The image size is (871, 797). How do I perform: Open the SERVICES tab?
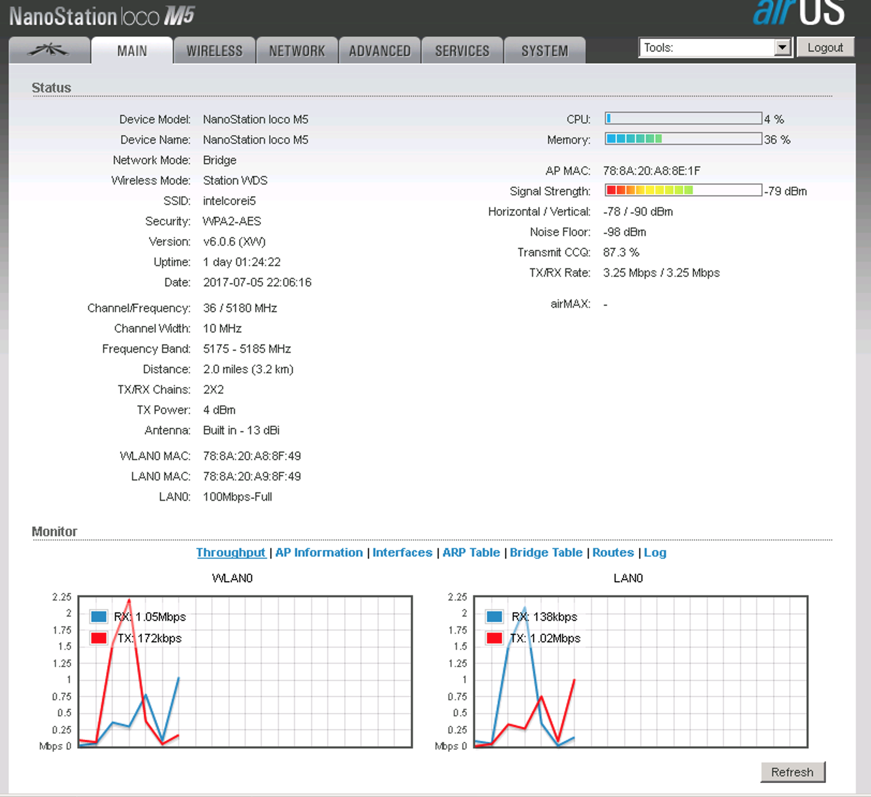[x=462, y=51]
